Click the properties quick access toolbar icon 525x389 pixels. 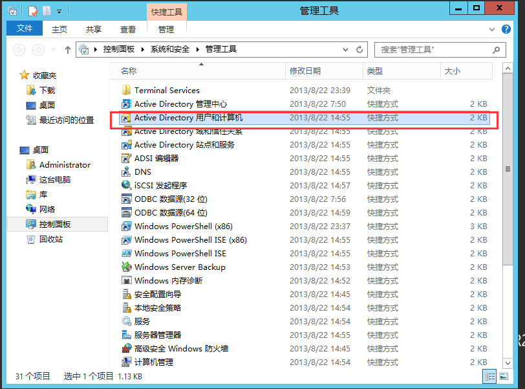pos(33,12)
